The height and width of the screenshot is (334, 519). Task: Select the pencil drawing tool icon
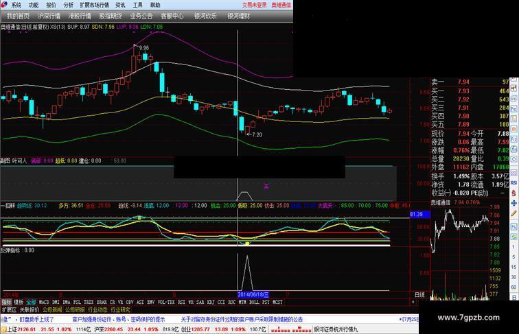(514, 213)
